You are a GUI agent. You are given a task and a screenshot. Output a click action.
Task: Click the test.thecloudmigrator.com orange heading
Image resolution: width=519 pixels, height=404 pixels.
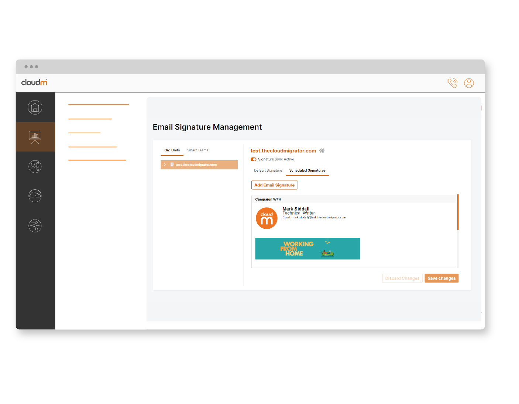tap(283, 151)
